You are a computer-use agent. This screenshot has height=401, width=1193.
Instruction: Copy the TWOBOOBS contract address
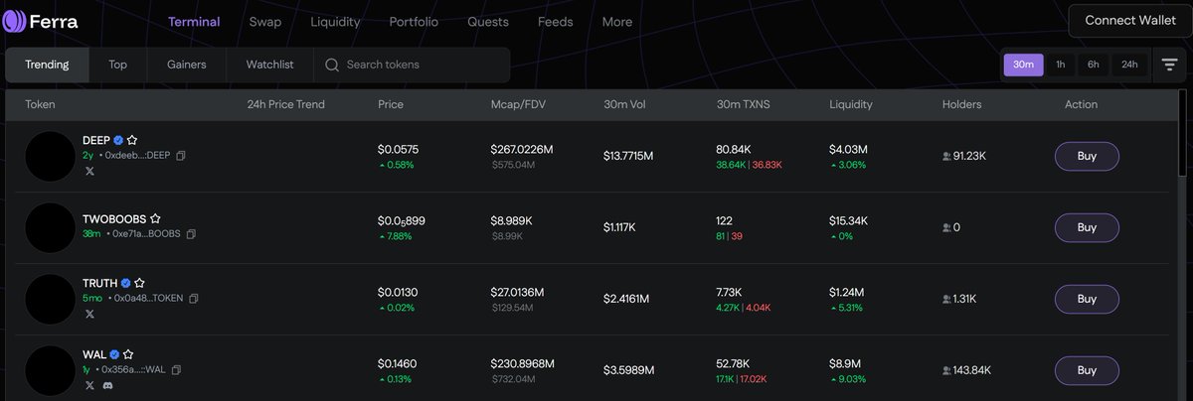pos(191,234)
